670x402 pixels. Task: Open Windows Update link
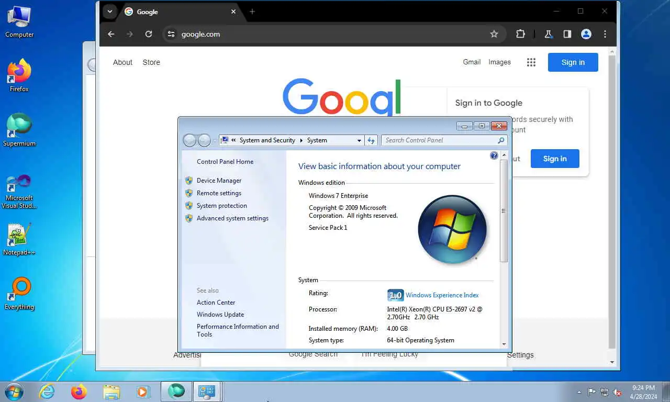coord(220,315)
